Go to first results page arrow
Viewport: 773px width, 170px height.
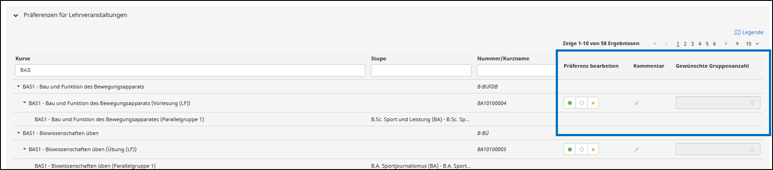(655, 44)
